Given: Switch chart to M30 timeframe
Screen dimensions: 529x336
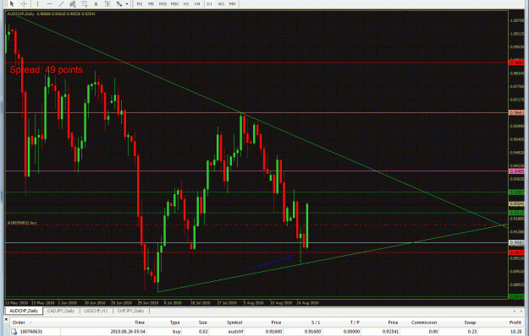Looking at the screenshot, I should pyautogui.click(x=174, y=3).
